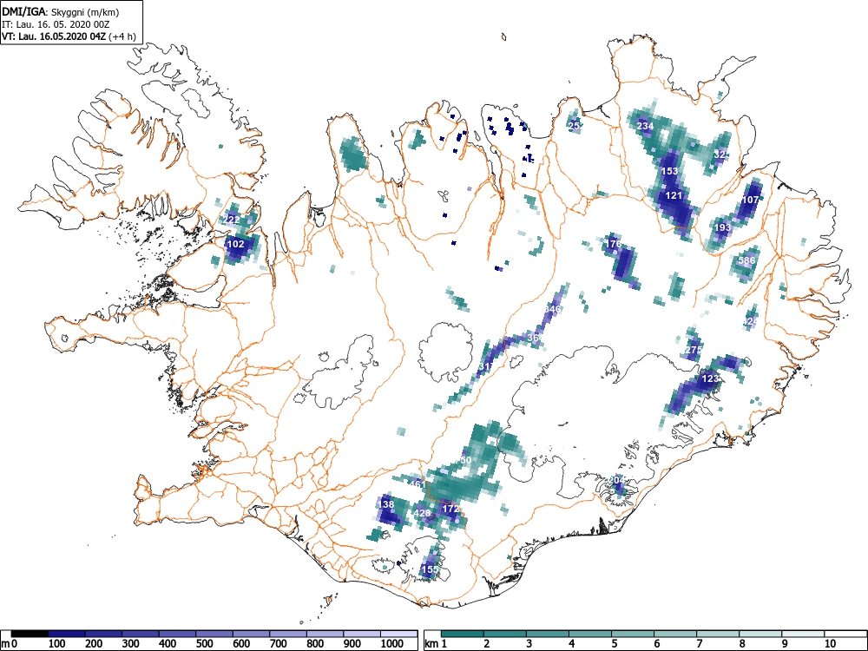The height and width of the screenshot is (651, 868).
Task: Click the visibility value 234 on the map
Action: [645, 126]
